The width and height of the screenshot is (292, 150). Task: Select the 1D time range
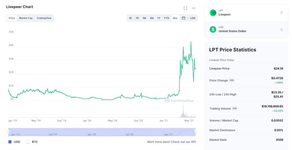pyautogui.click(x=130, y=18)
